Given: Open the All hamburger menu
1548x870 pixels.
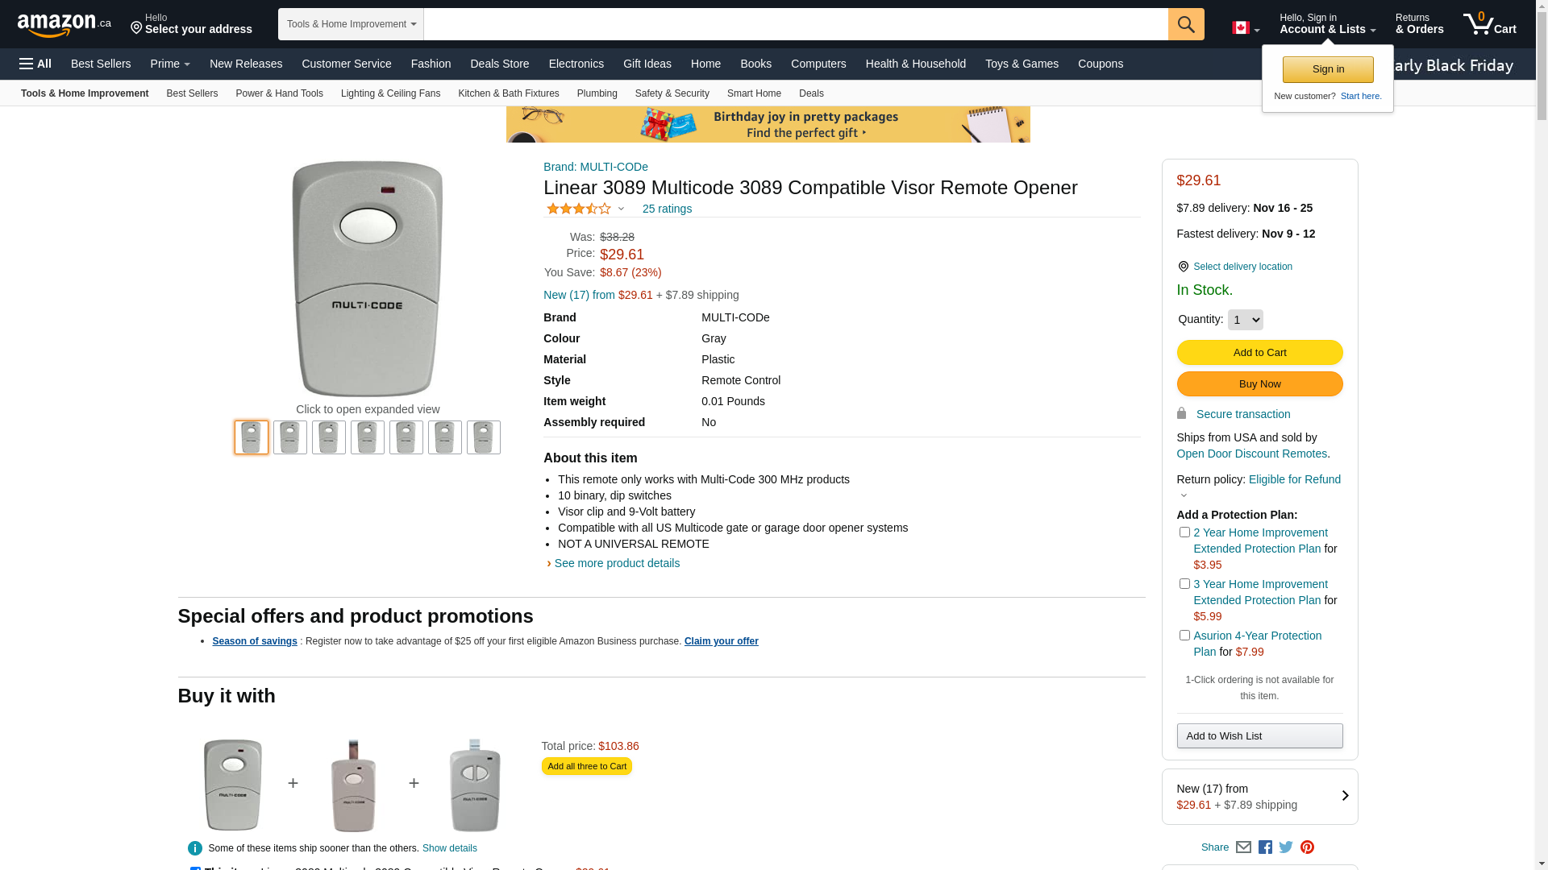Looking at the screenshot, I should coord(35,64).
